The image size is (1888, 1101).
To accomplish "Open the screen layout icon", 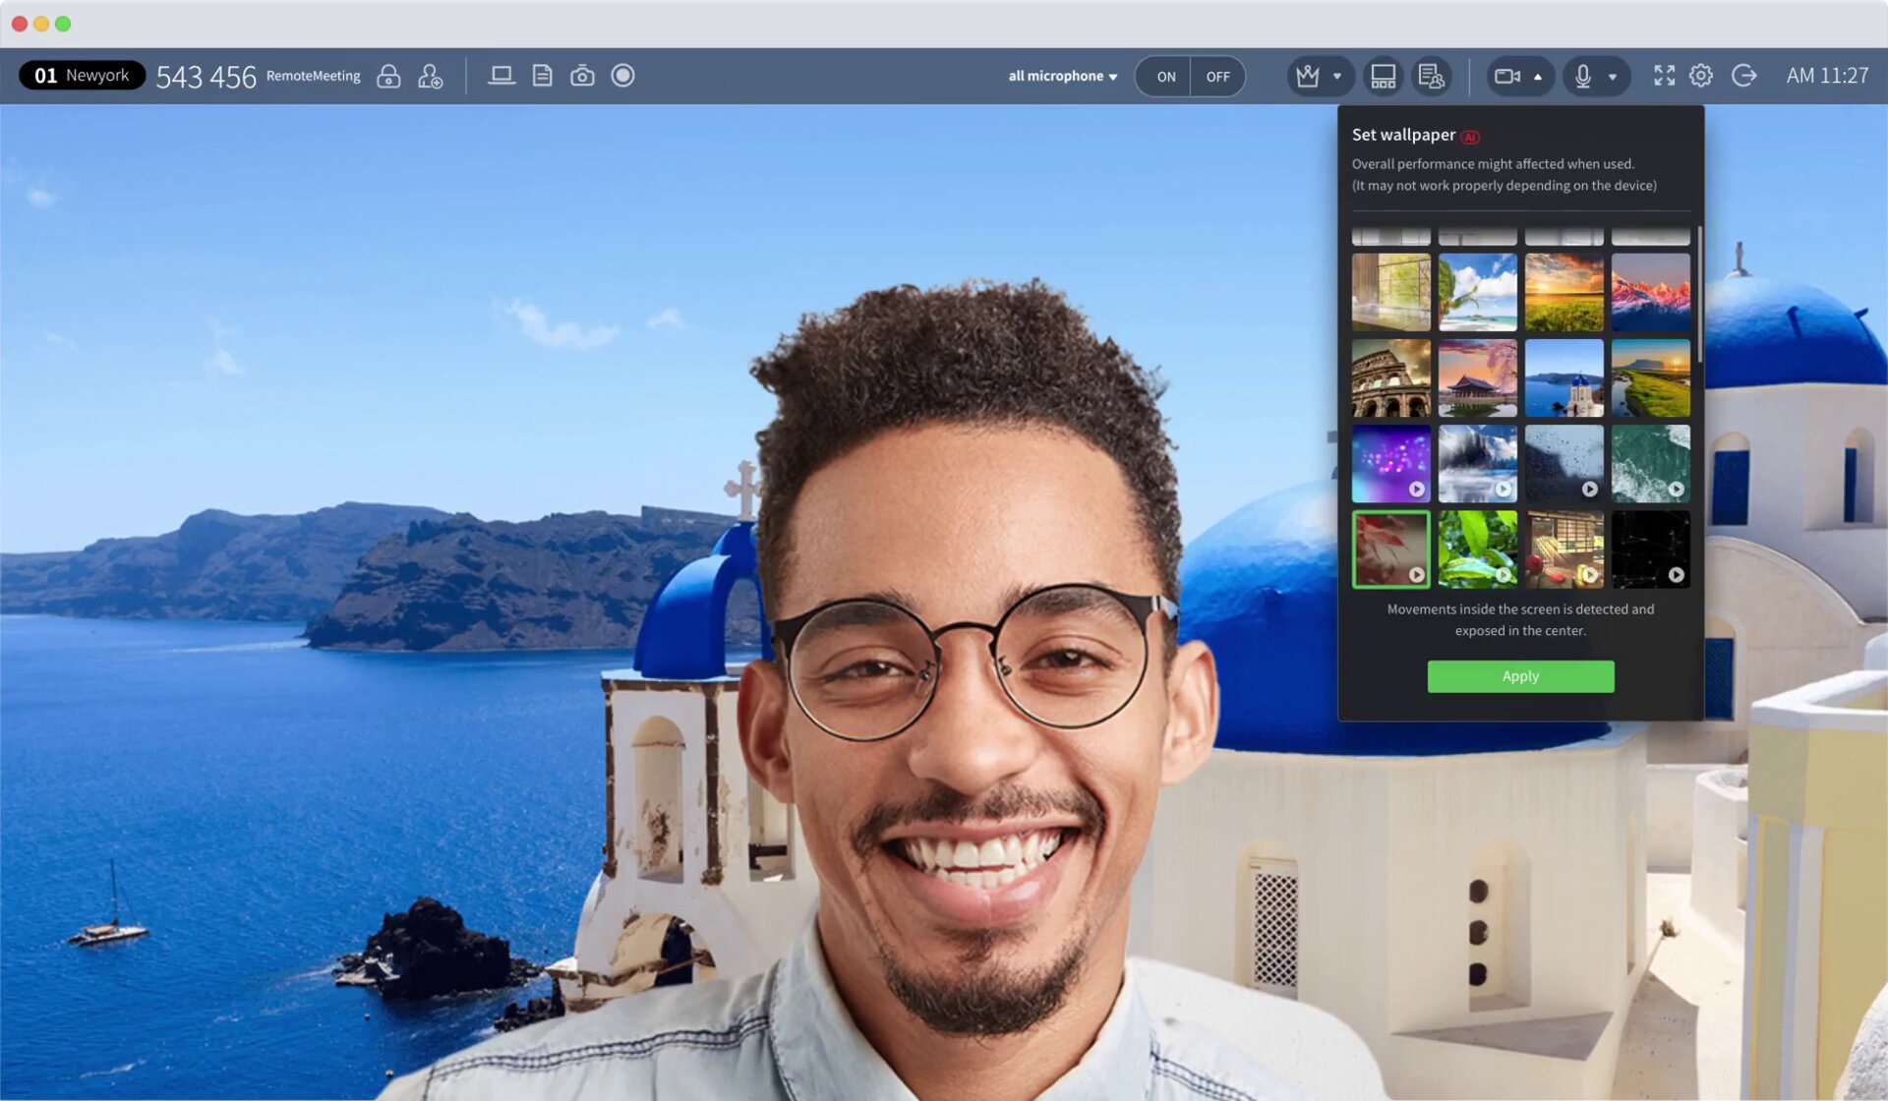I will pyautogui.click(x=1383, y=76).
